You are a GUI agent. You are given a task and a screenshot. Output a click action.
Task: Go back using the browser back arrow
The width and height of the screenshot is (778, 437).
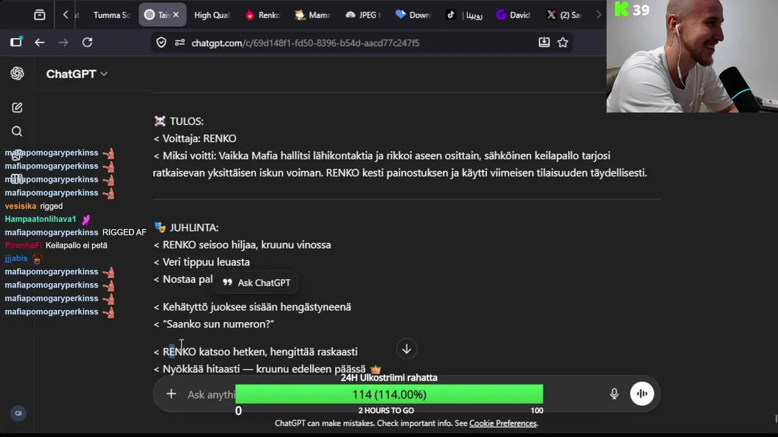coord(40,42)
